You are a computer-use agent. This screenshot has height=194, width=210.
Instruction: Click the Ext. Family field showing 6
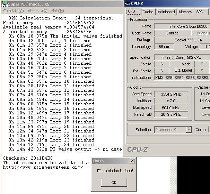[x=161, y=71]
